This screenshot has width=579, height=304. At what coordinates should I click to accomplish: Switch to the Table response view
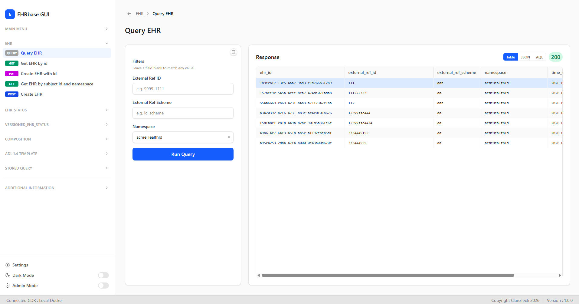[511, 57]
